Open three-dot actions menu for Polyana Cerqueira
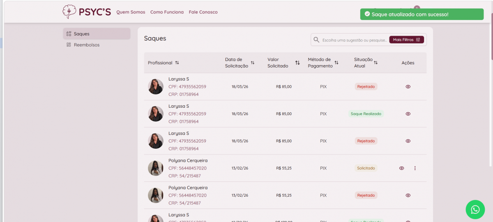 [415, 168]
